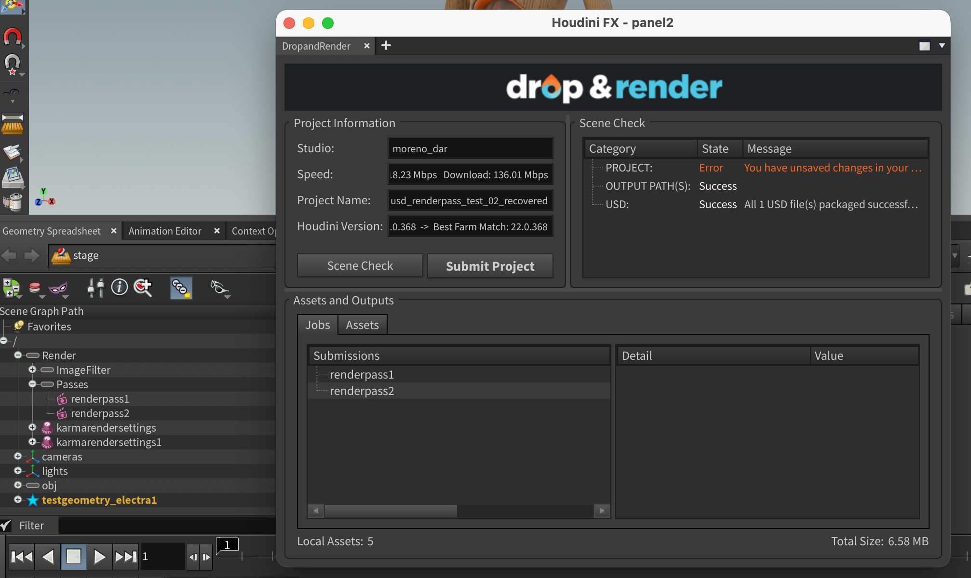This screenshot has width=971, height=578.
Task: Click the cameras xform axis icon
Action: pos(32,456)
